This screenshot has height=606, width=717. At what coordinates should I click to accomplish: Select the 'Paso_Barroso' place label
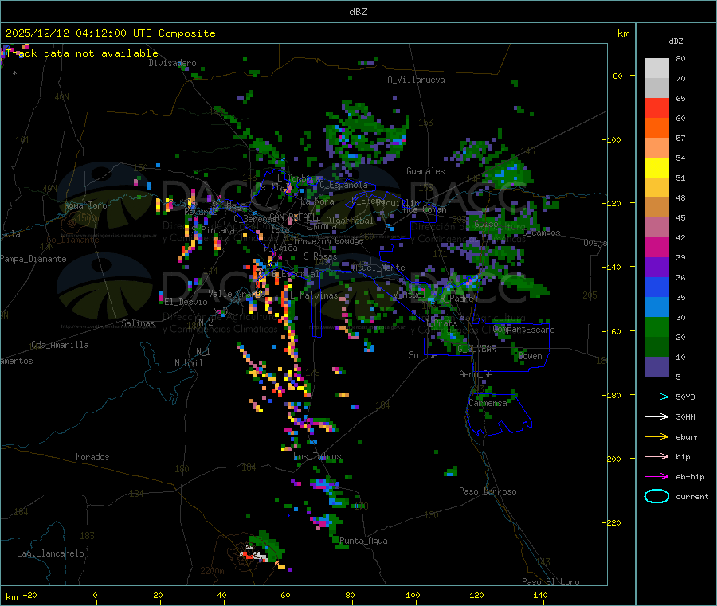click(488, 491)
